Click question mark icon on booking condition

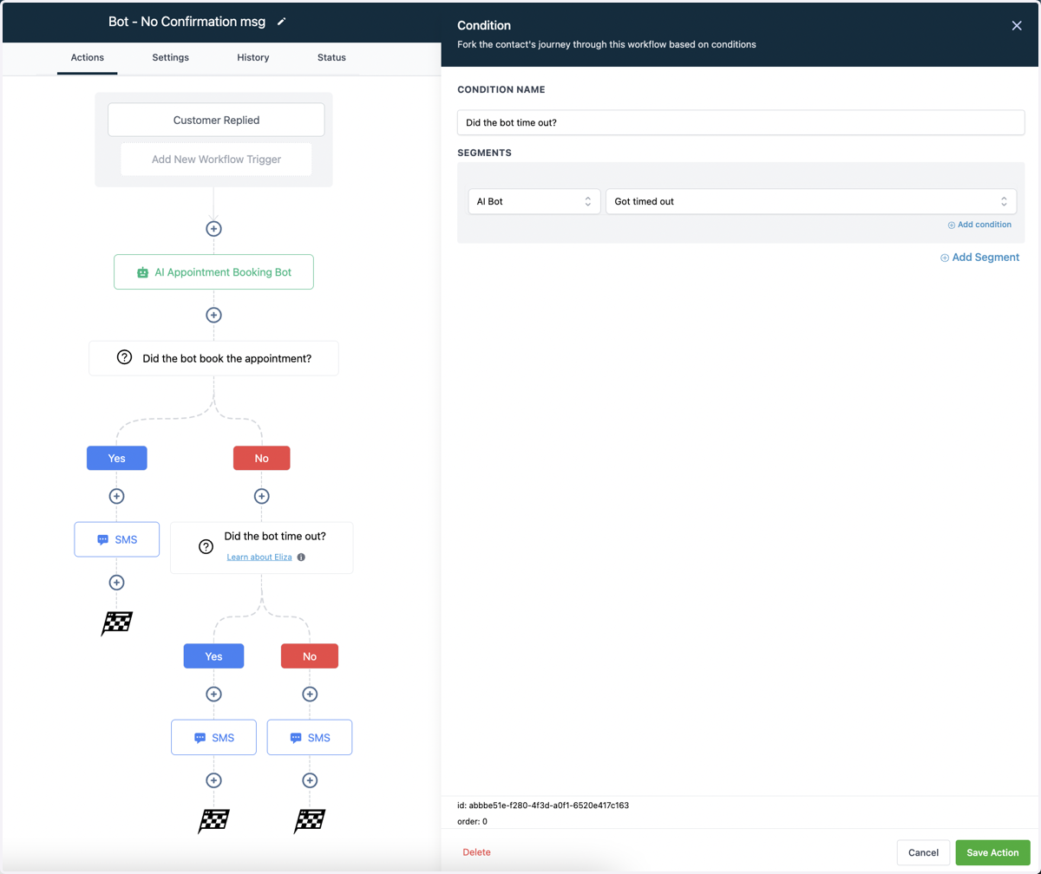click(124, 357)
